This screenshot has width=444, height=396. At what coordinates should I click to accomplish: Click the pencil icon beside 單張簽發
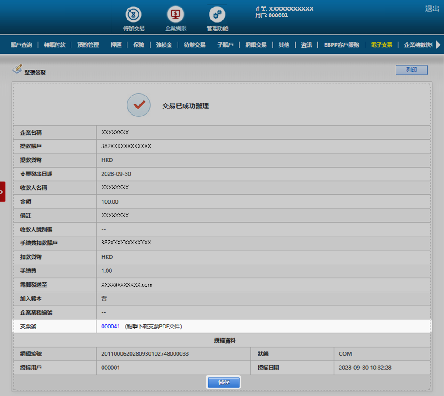pos(17,69)
